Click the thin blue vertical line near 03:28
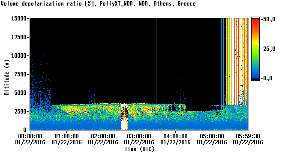This screenshot has width=285, height=166. pos(156,61)
